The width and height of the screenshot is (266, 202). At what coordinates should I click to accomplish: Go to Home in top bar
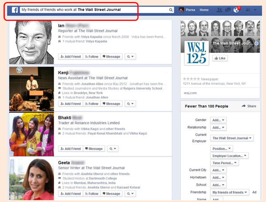click(x=204, y=10)
